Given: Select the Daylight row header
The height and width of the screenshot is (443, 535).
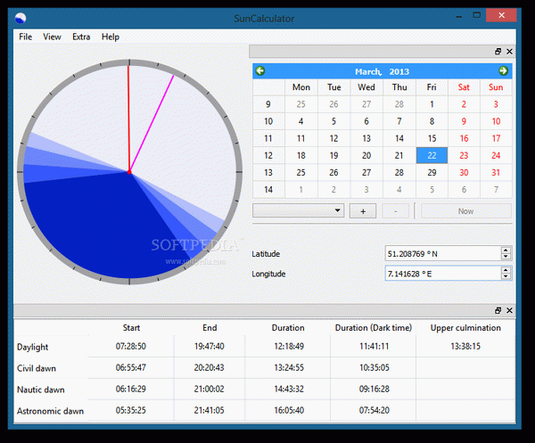Looking at the screenshot, I should coord(32,347).
